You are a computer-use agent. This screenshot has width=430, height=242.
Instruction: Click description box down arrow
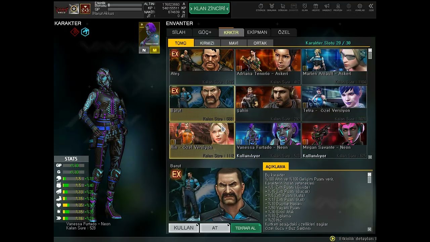click(370, 229)
